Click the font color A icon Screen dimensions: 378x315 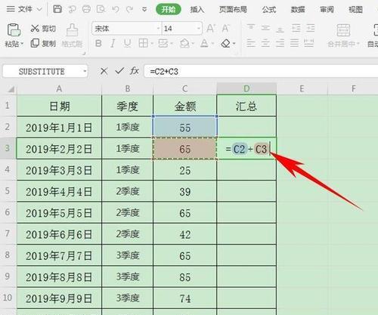tap(204, 44)
